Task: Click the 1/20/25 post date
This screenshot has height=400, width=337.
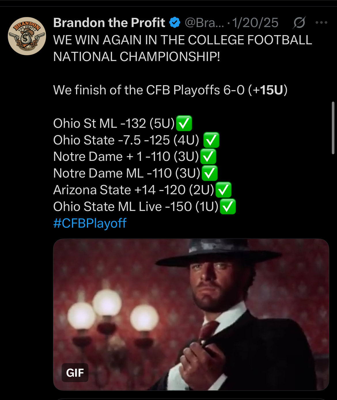Action: pyautogui.click(x=255, y=22)
